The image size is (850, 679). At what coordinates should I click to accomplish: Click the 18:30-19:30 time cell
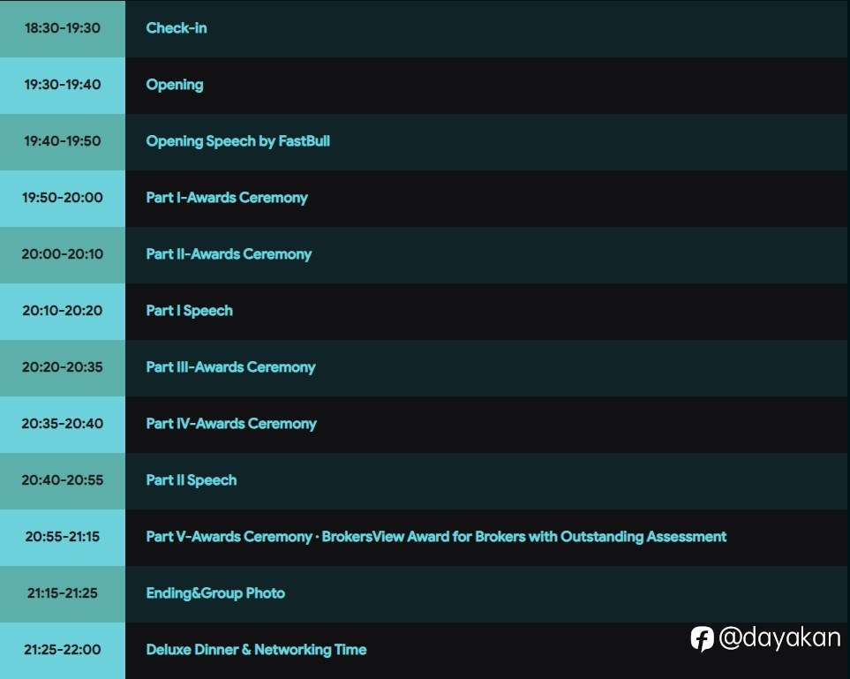click(x=63, y=28)
